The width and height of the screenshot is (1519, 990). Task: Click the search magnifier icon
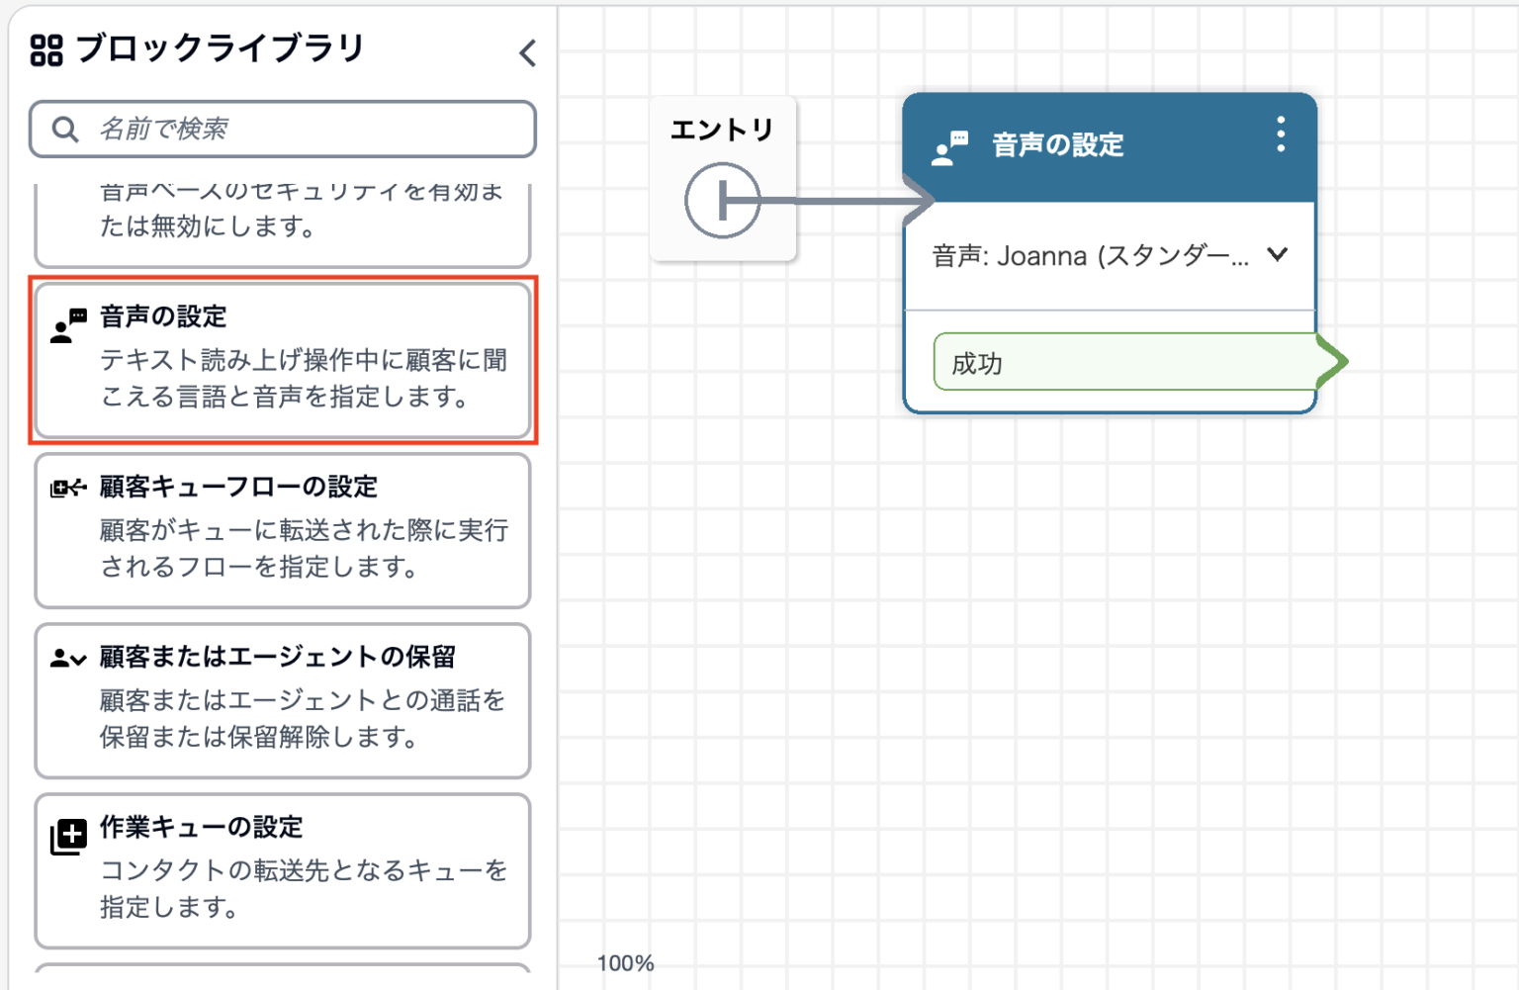[64, 129]
